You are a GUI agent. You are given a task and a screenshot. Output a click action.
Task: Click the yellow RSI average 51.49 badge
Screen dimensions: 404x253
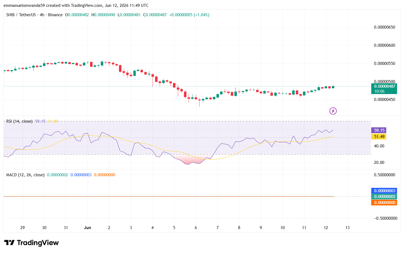click(x=379, y=136)
